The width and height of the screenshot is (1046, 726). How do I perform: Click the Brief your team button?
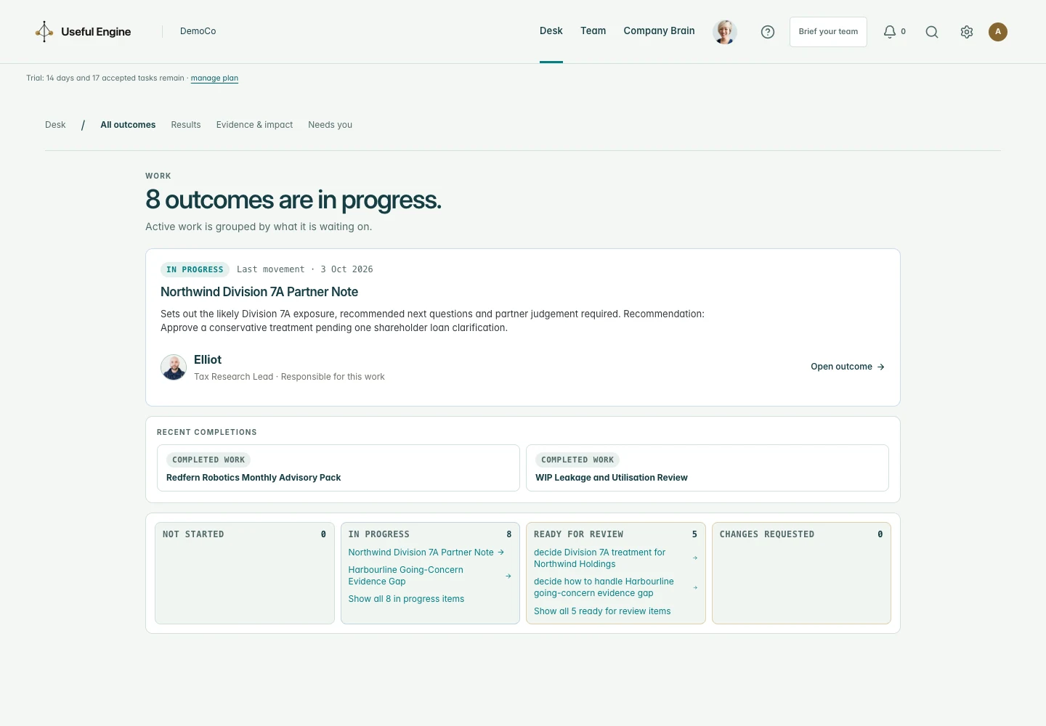pos(828,32)
